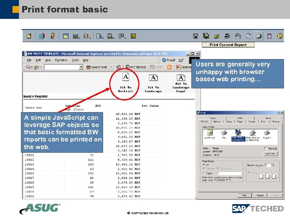Switch to Setup tab in Print dialog
The height and width of the screenshot is (217, 290).
(x=229, y=122)
